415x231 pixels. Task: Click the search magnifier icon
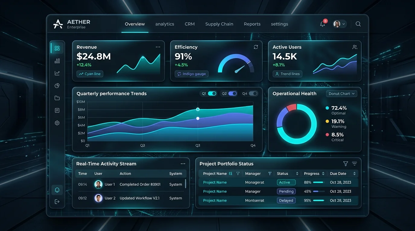pos(358,24)
